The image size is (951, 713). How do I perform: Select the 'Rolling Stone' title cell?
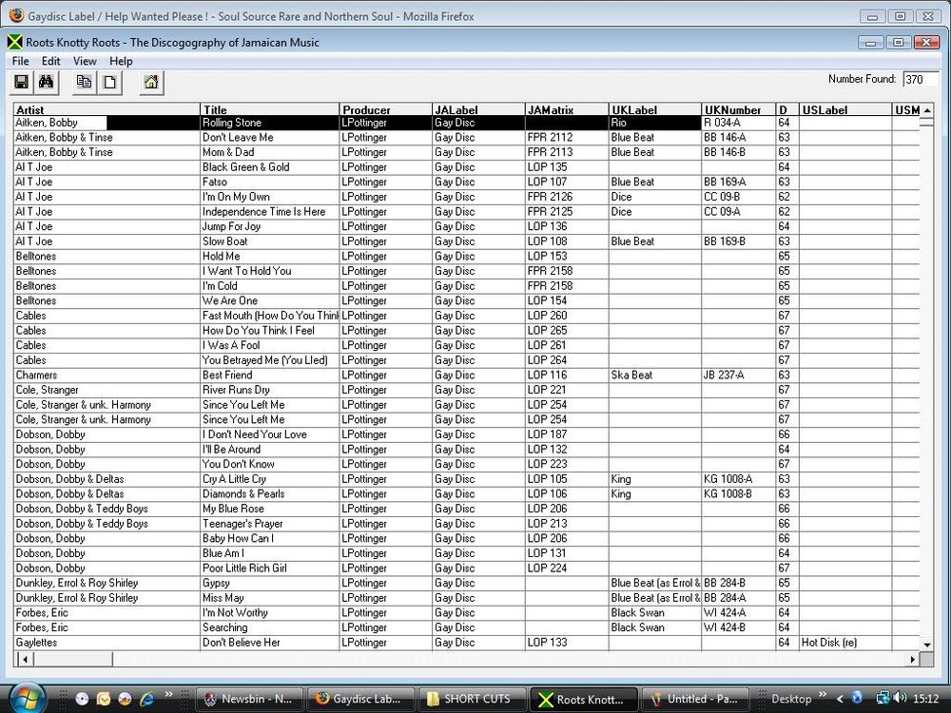270,123
